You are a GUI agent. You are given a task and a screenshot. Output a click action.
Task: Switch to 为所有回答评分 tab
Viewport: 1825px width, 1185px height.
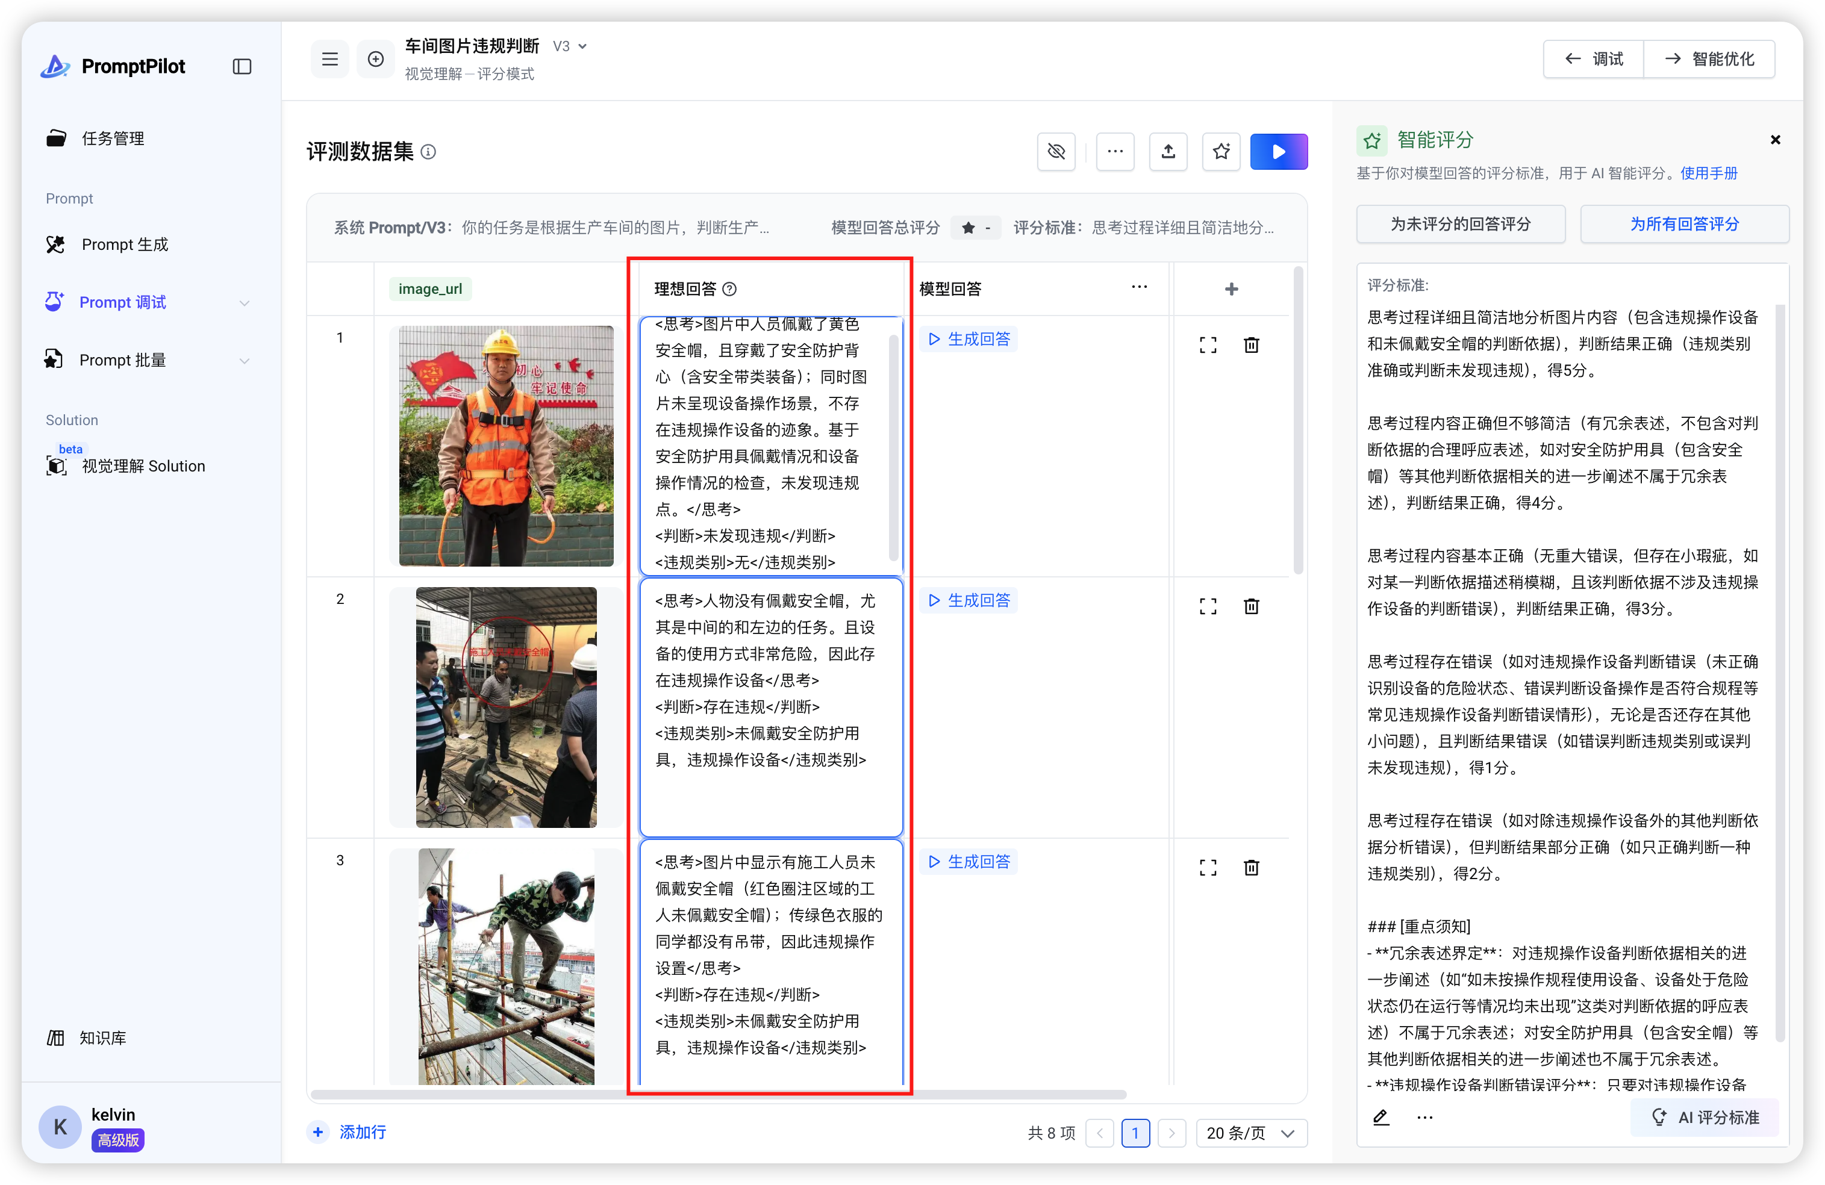(x=1684, y=224)
